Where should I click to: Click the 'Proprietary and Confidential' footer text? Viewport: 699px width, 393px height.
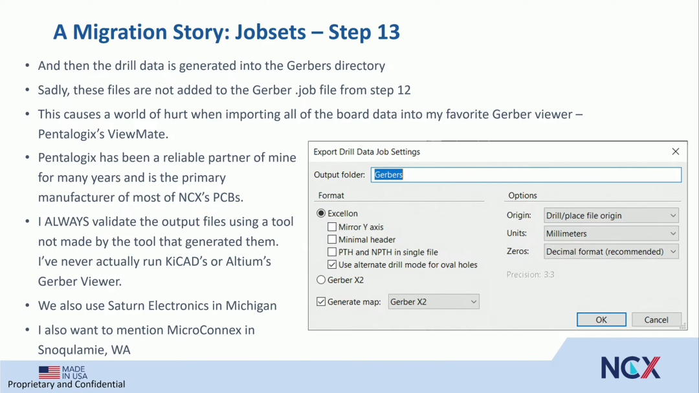pyautogui.click(x=67, y=384)
